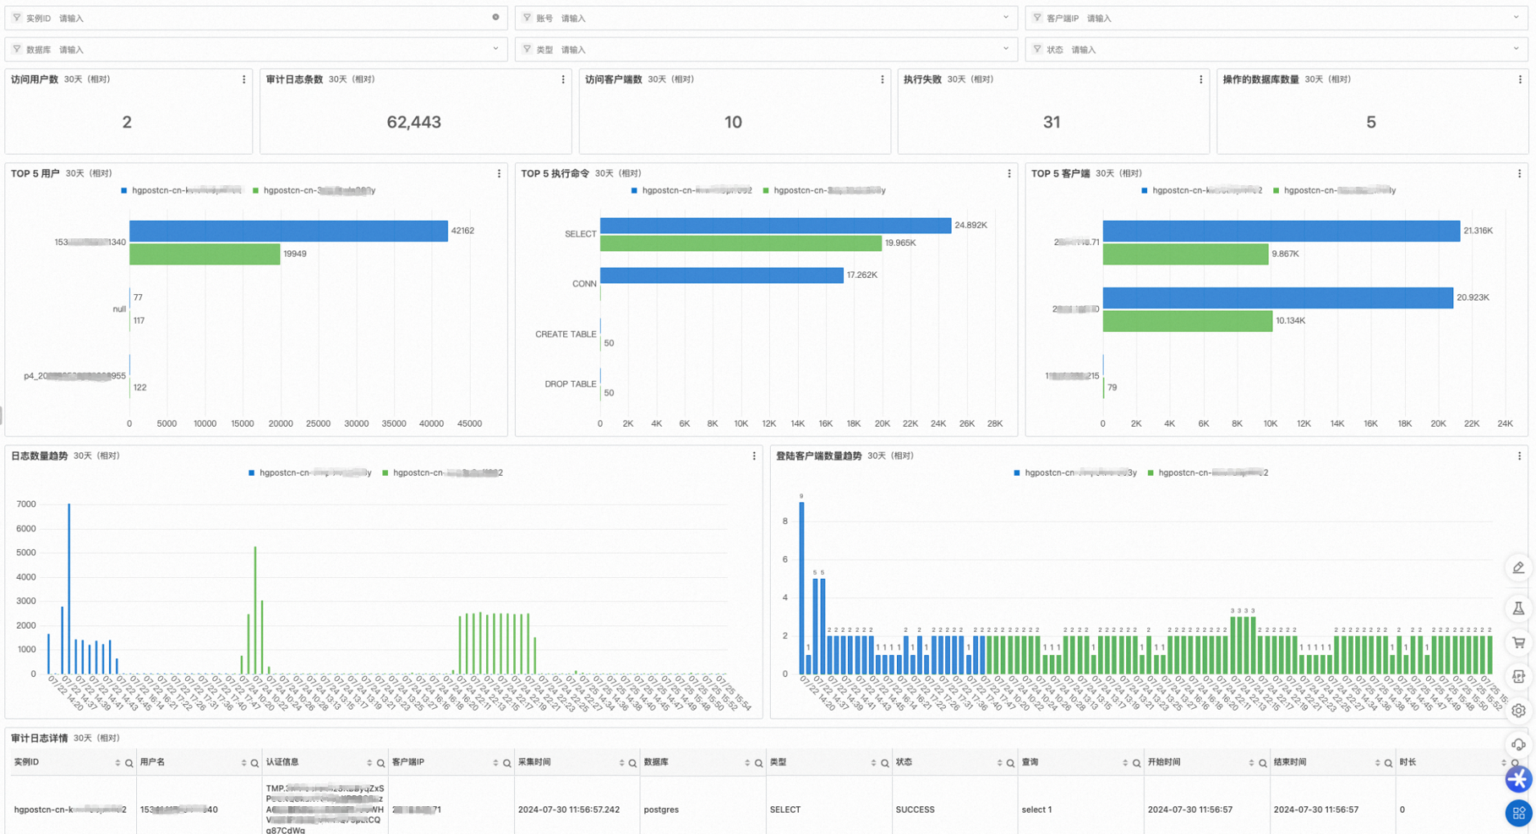Open more options for TOP 5 执行命令 chart

point(1009,173)
